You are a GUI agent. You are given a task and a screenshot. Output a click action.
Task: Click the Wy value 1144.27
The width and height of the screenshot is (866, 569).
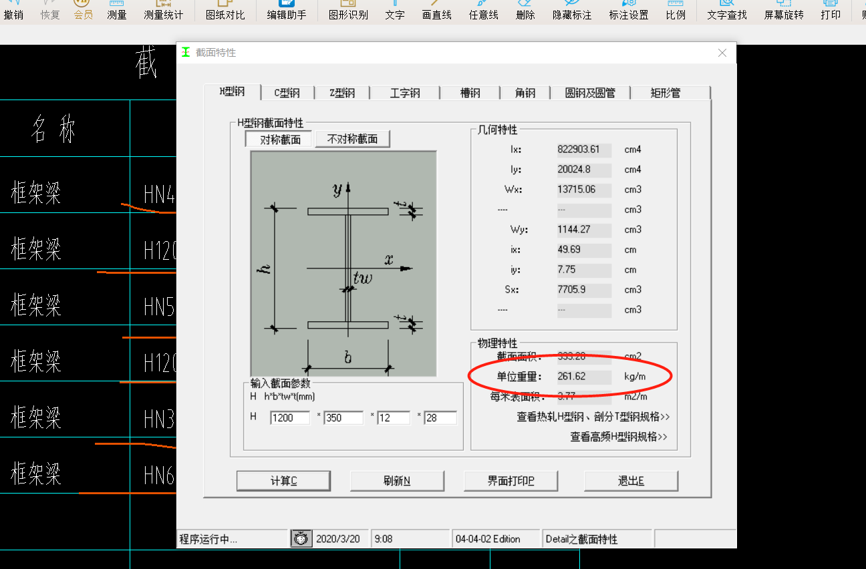pos(584,230)
